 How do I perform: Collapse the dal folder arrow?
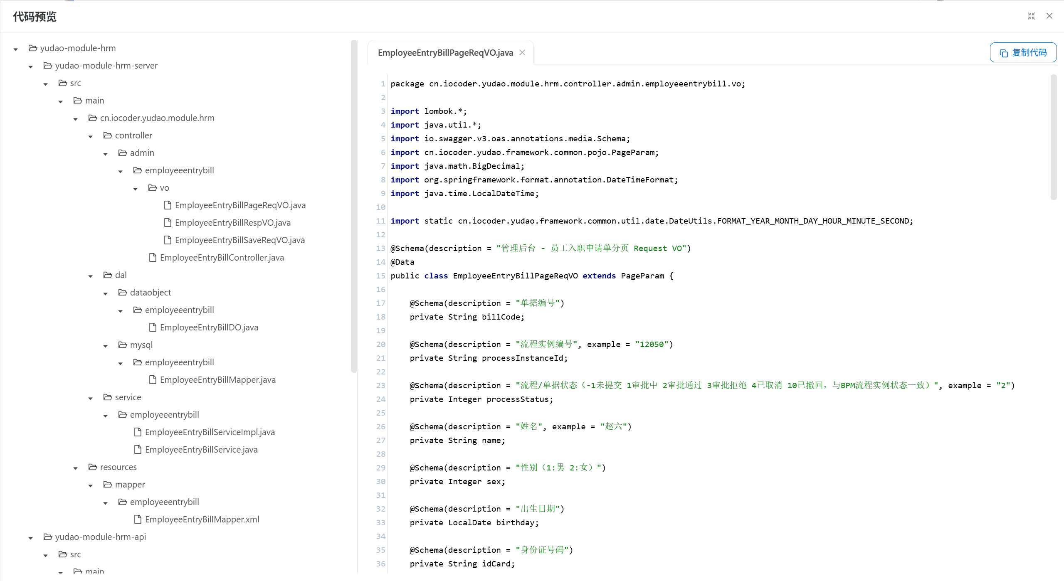coord(91,276)
